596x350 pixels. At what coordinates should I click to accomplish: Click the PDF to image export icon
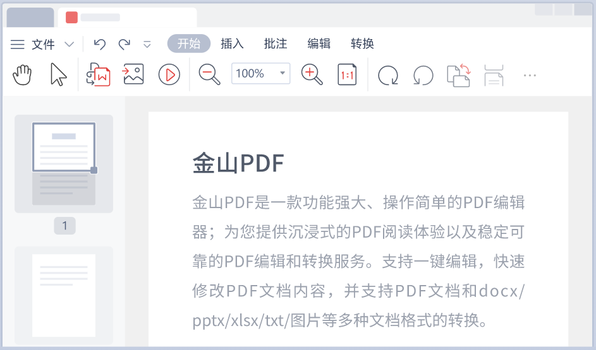[133, 74]
